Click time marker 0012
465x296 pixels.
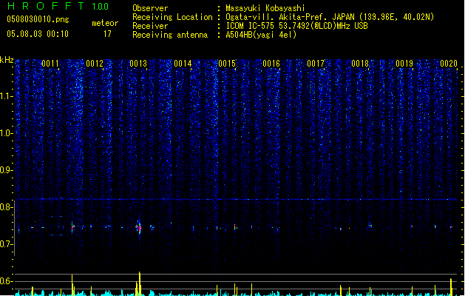95,64
